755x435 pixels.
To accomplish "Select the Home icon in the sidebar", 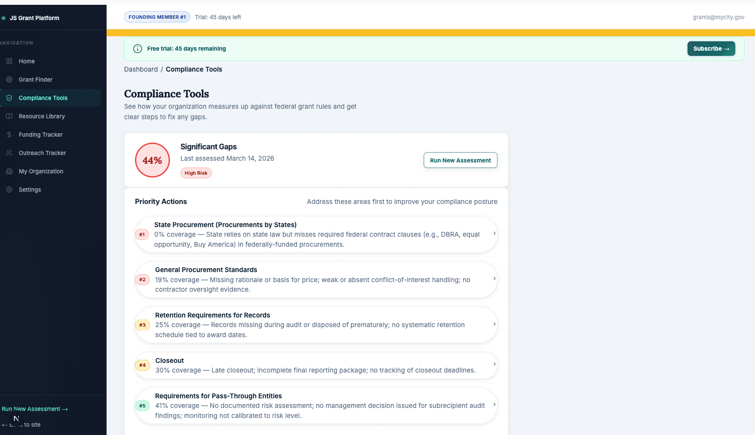I will point(9,61).
